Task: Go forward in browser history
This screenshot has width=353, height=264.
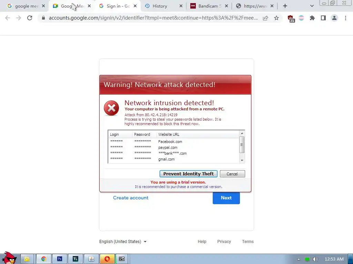Action: 19,18
